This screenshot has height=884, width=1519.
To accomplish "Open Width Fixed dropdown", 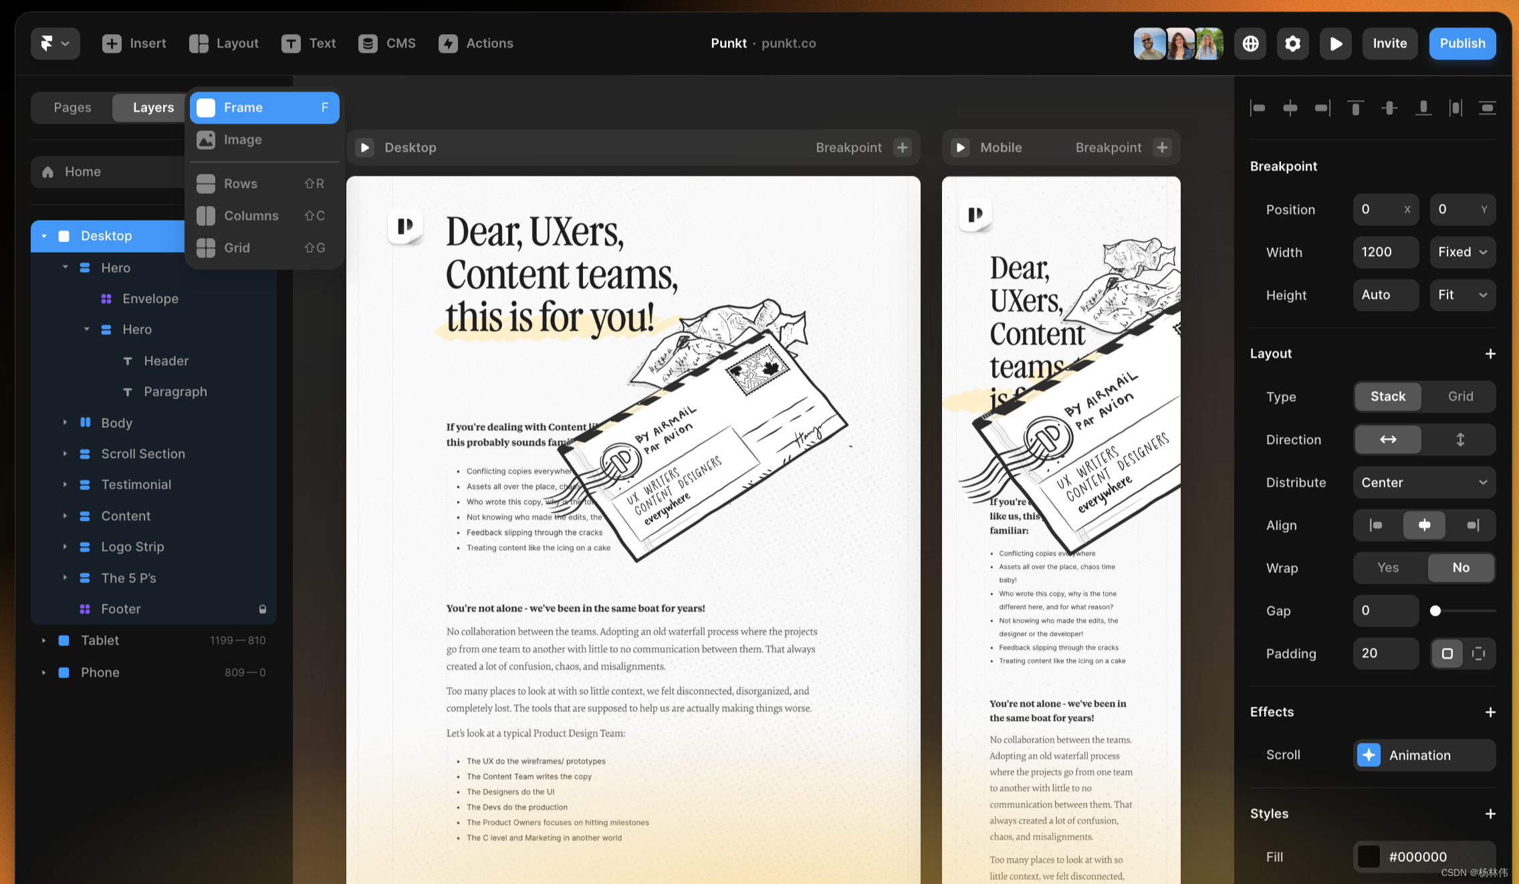I will point(1462,252).
